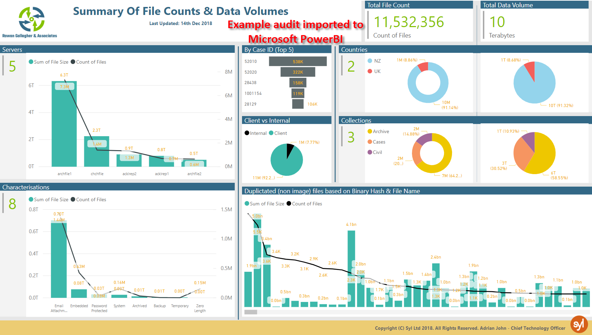Select the Archive legend marker in Collections
Screen dimensions: 592x335
(370, 131)
